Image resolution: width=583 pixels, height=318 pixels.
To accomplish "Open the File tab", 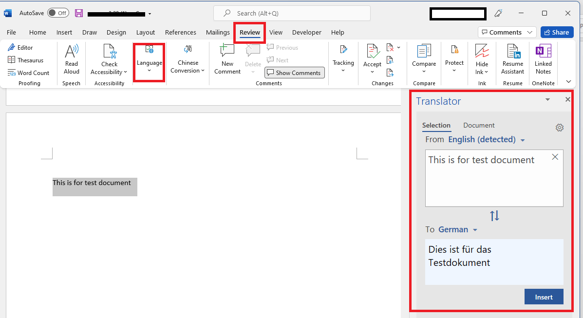I will click(x=12, y=32).
